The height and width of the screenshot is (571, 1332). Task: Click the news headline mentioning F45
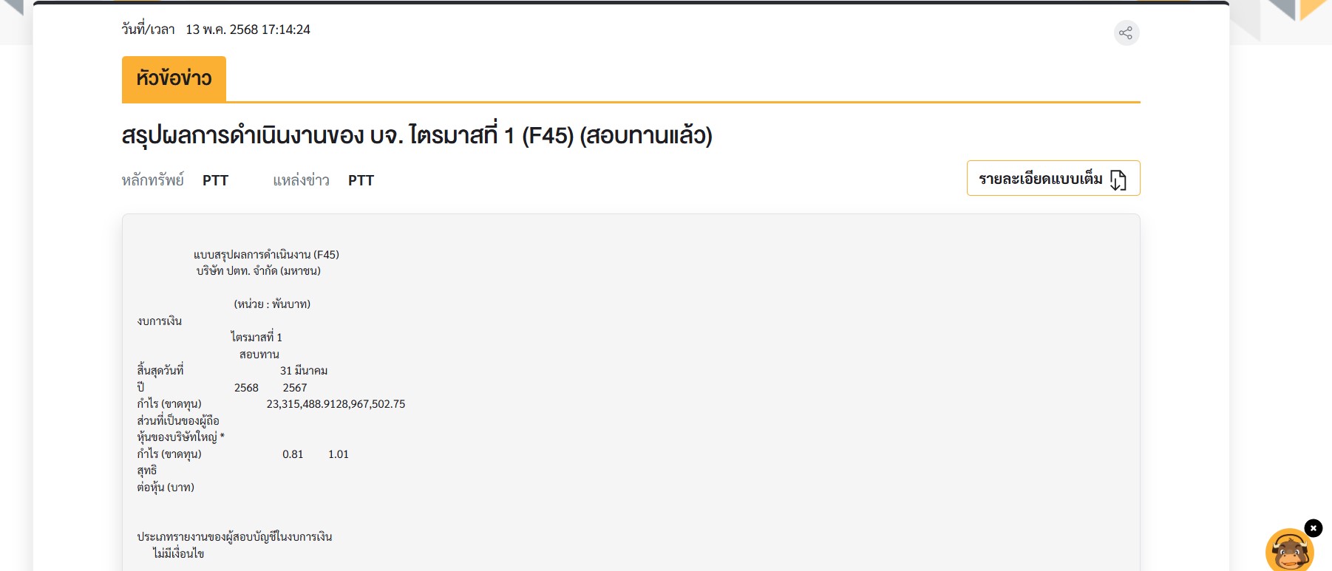(x=416, y=135)
